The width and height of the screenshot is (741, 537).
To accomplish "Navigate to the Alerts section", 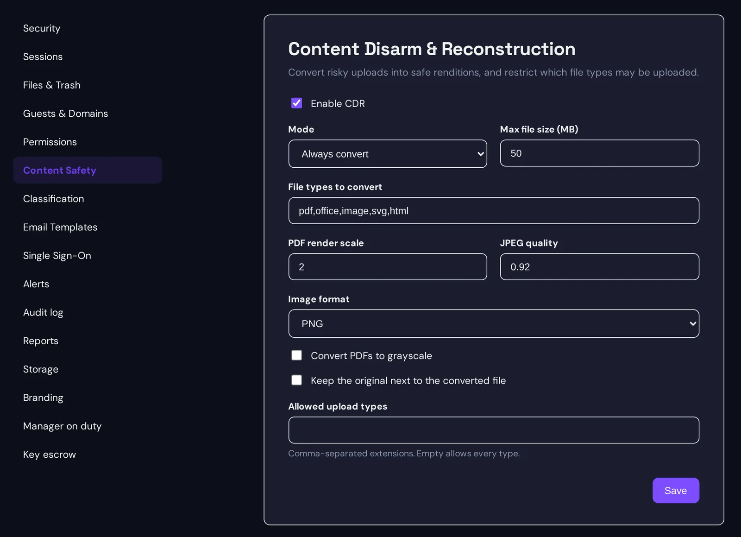I will [88, 284].
